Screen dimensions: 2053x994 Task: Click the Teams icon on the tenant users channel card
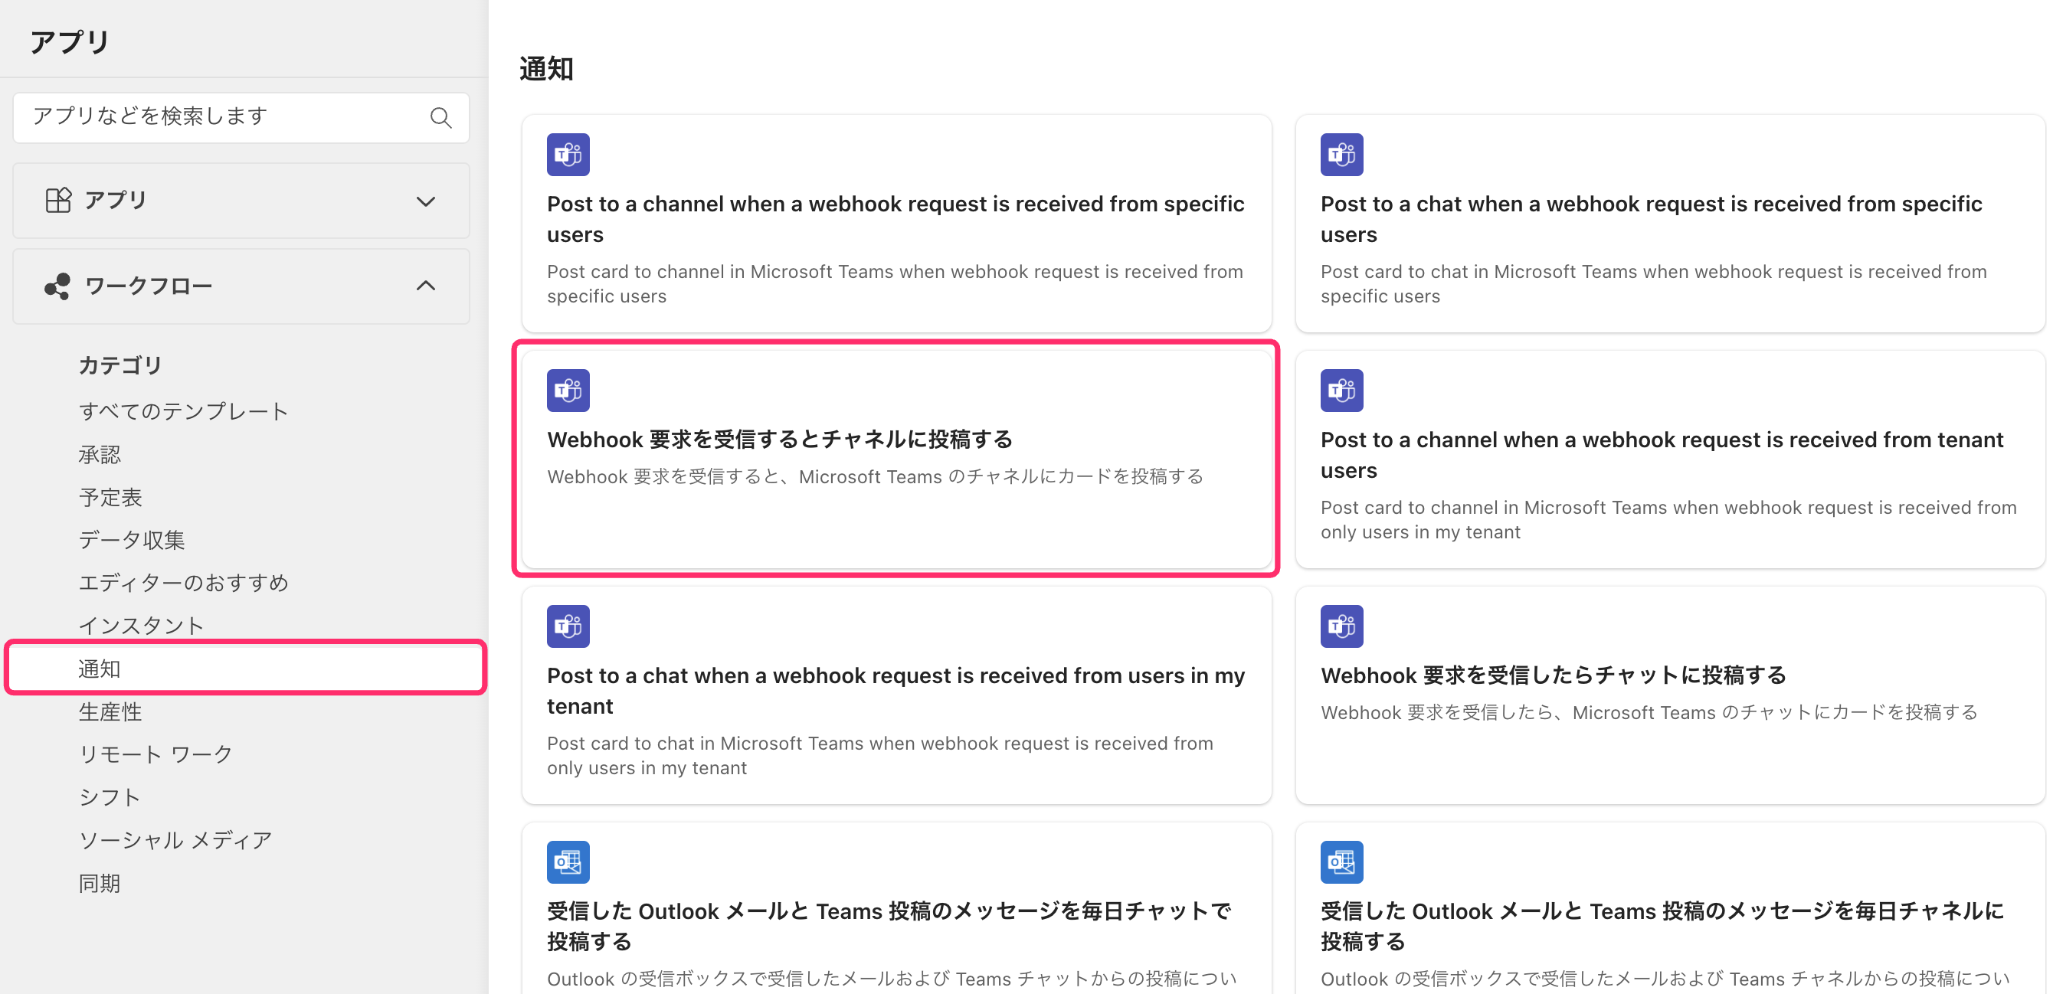[1341, 391]
